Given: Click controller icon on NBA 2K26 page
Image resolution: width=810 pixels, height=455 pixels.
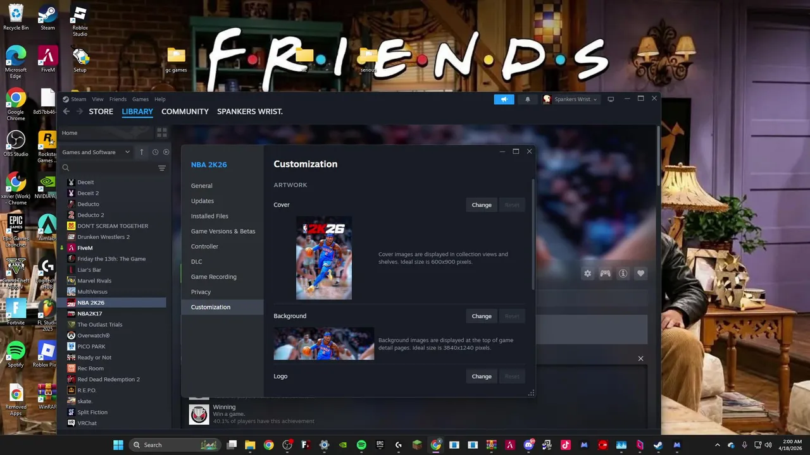Looking at the screenshot, I should (606, 274).
